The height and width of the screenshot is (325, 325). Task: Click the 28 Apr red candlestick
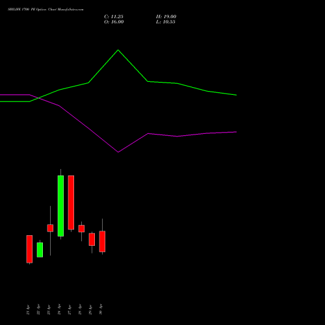(x=81, y=229)
